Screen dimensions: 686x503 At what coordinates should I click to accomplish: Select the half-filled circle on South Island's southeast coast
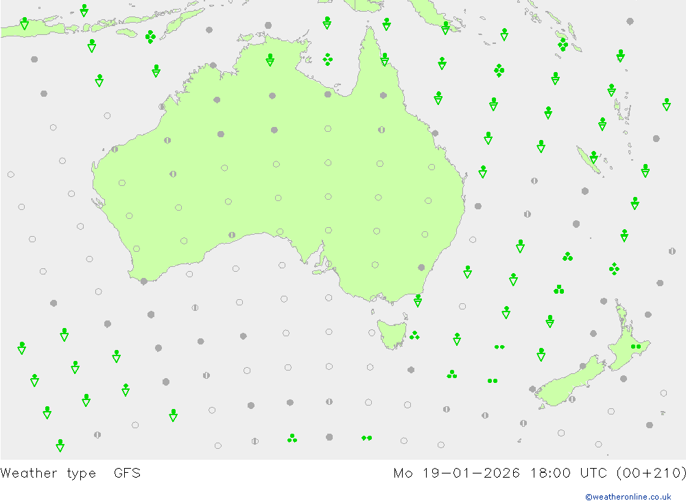pos(572,399)
